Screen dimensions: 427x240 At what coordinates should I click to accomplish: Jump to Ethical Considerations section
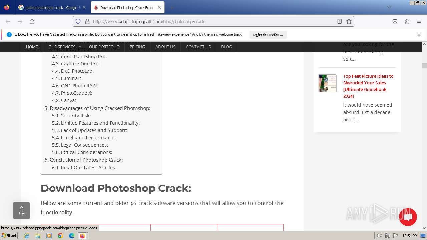(x=82, y=152)
